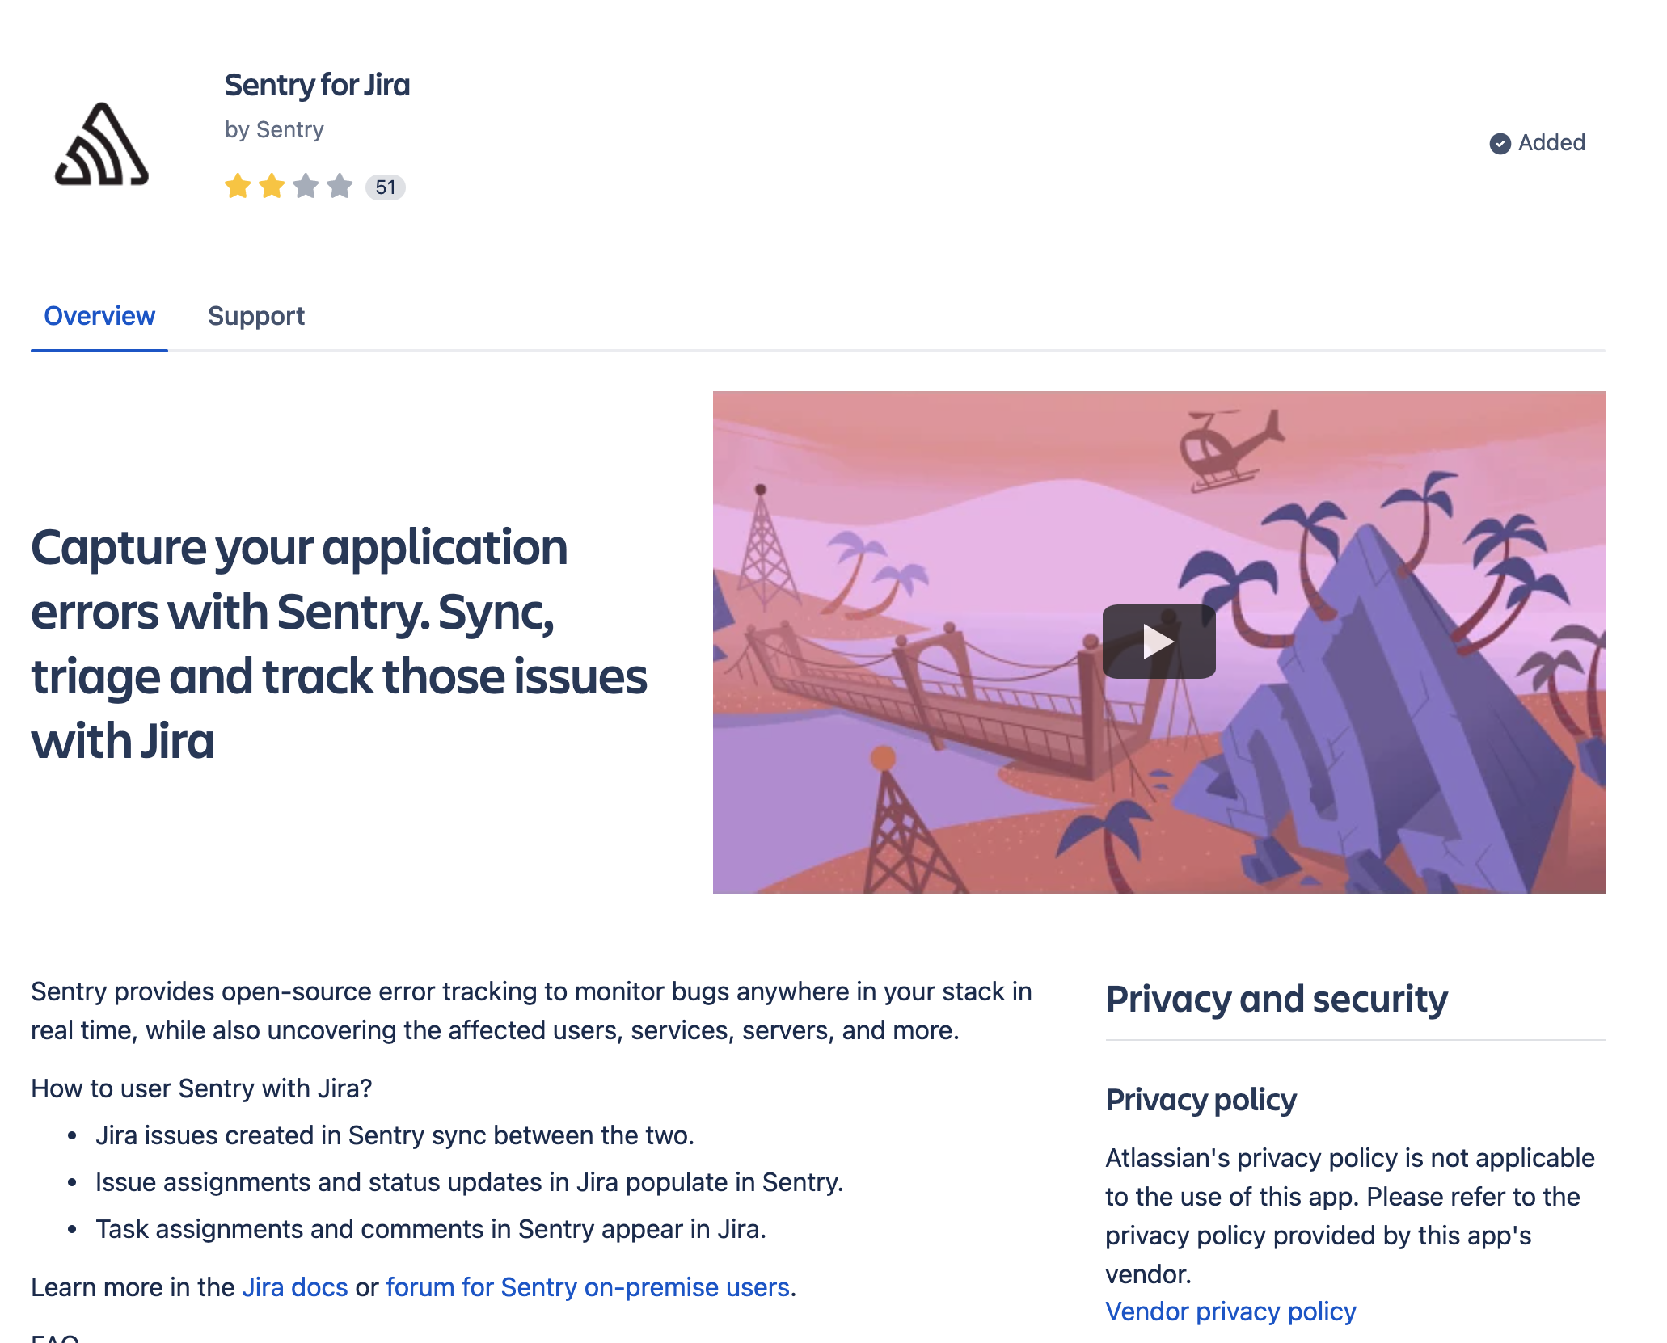Click the third gray rating star
This screenshot has width=1667, height=1343.
click(x=306, y=187)
